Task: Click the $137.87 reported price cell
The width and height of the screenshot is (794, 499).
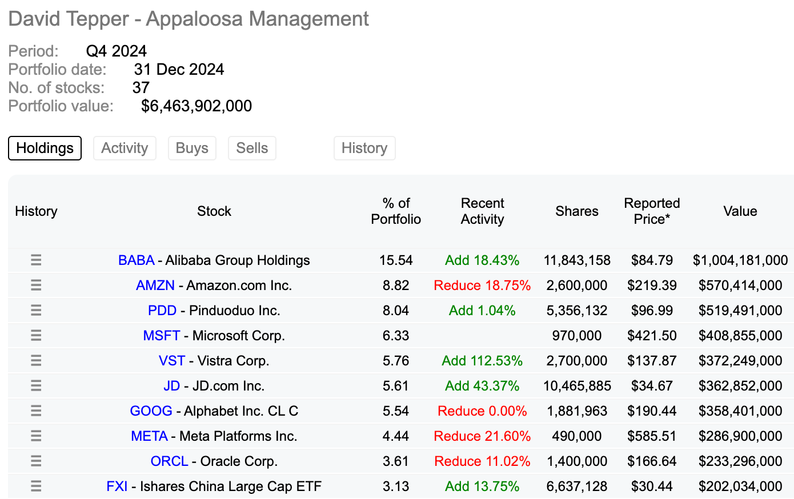Action: point(652,361)
